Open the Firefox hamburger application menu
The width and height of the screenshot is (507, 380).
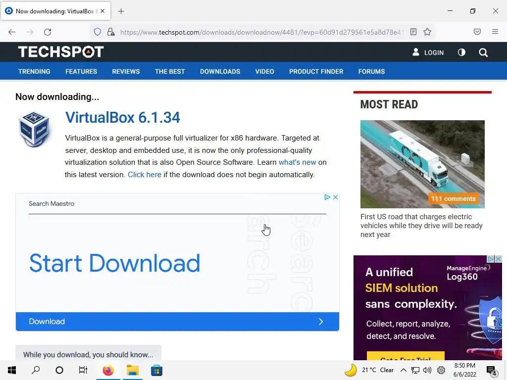[x=495, y=32]
